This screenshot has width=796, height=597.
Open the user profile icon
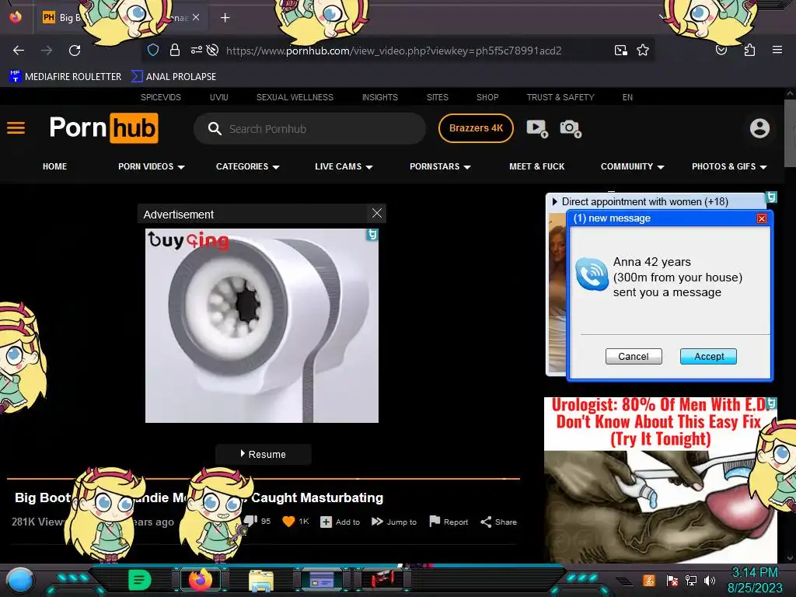coord(759,128)
